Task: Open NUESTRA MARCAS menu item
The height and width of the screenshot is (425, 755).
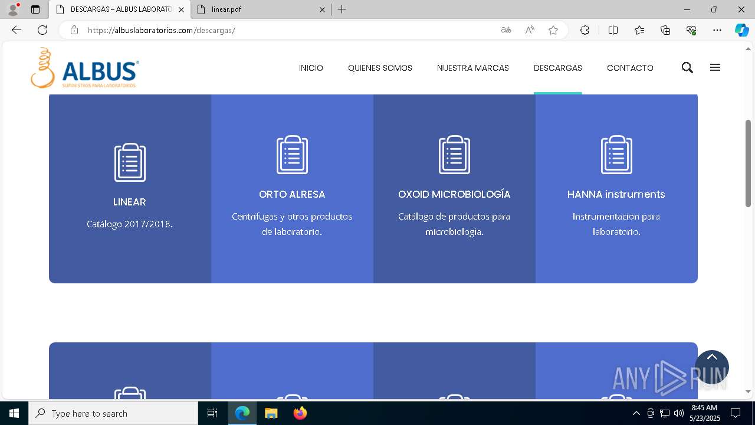Action: pyautogui.click(x=473, y=68)
